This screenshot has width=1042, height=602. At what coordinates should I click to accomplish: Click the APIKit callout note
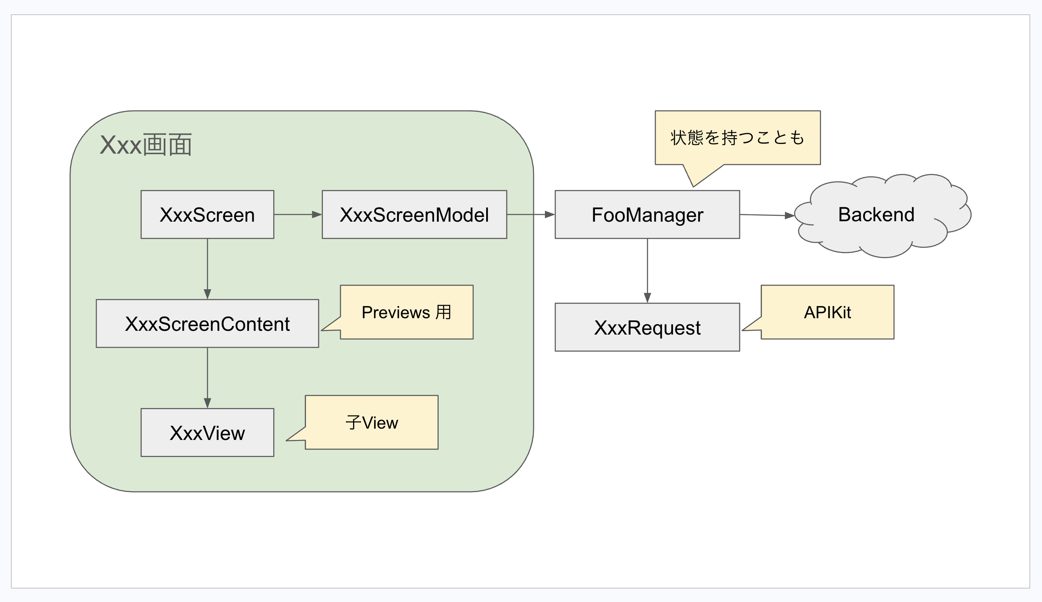[827, 312]
